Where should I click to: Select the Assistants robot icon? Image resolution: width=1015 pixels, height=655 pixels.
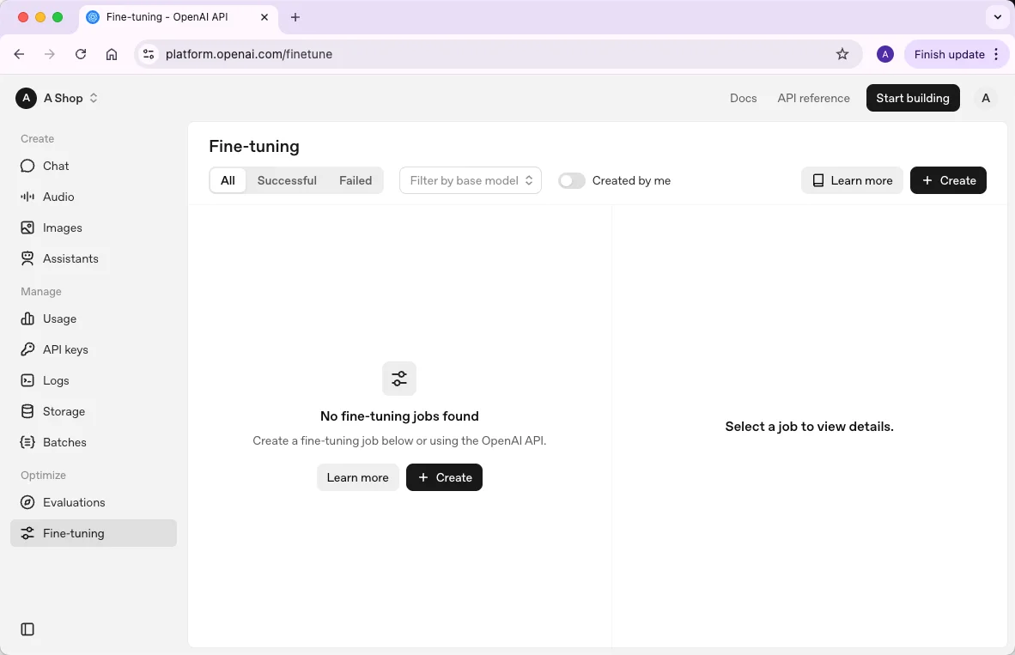click(x=27, y=258)
